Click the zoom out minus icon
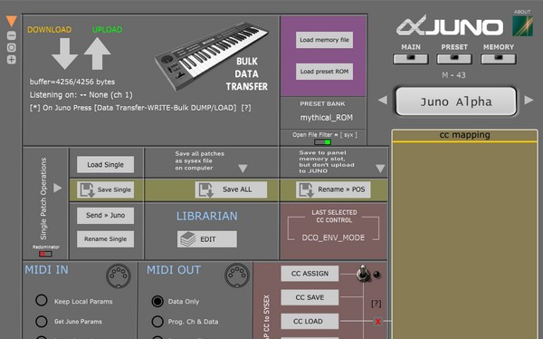 click(12, 35)
